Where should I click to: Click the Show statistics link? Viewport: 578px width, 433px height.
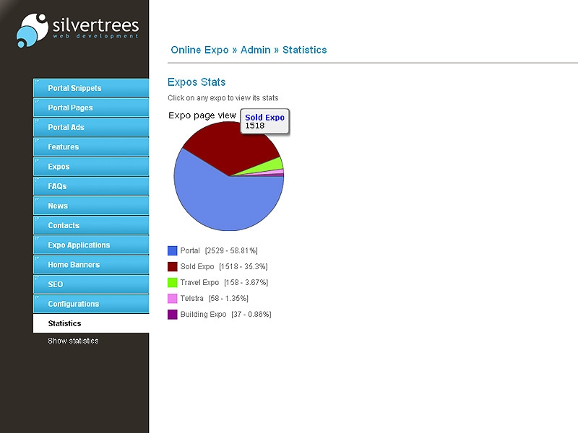(73, 341)
